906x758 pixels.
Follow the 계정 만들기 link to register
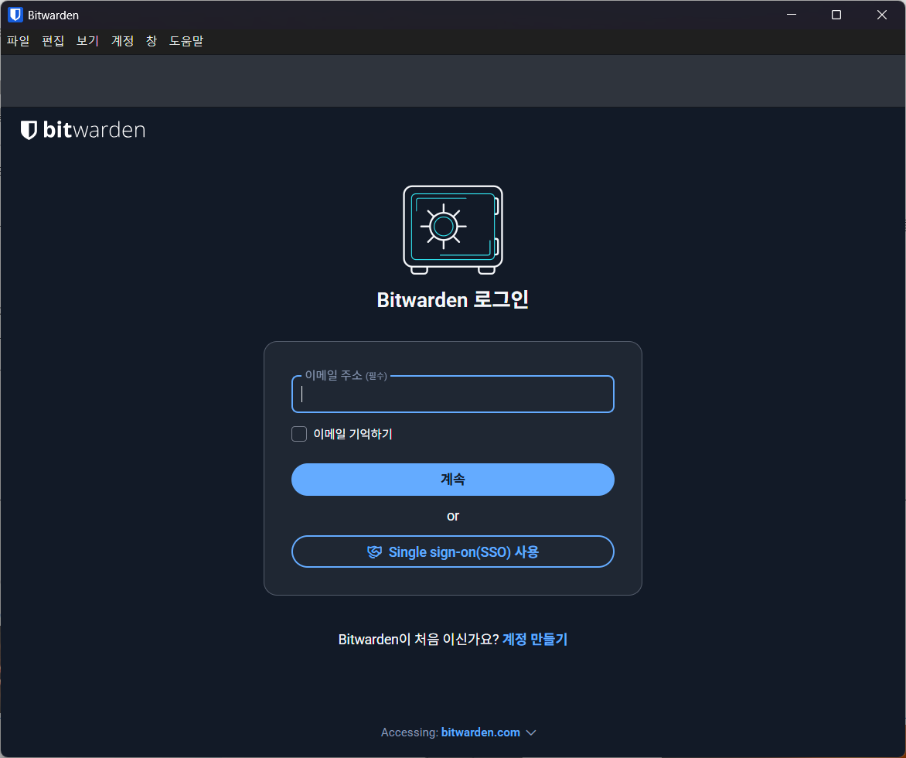pyautogui.click(x=534, y=639)
